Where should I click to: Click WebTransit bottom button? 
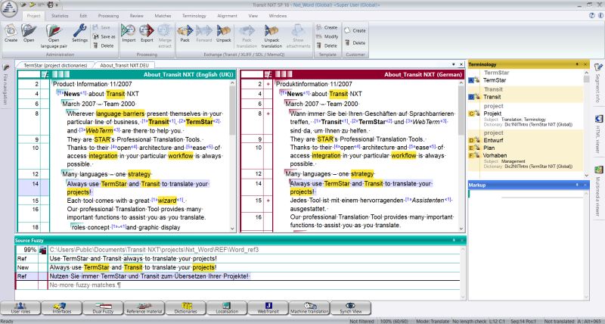[268, 308]
